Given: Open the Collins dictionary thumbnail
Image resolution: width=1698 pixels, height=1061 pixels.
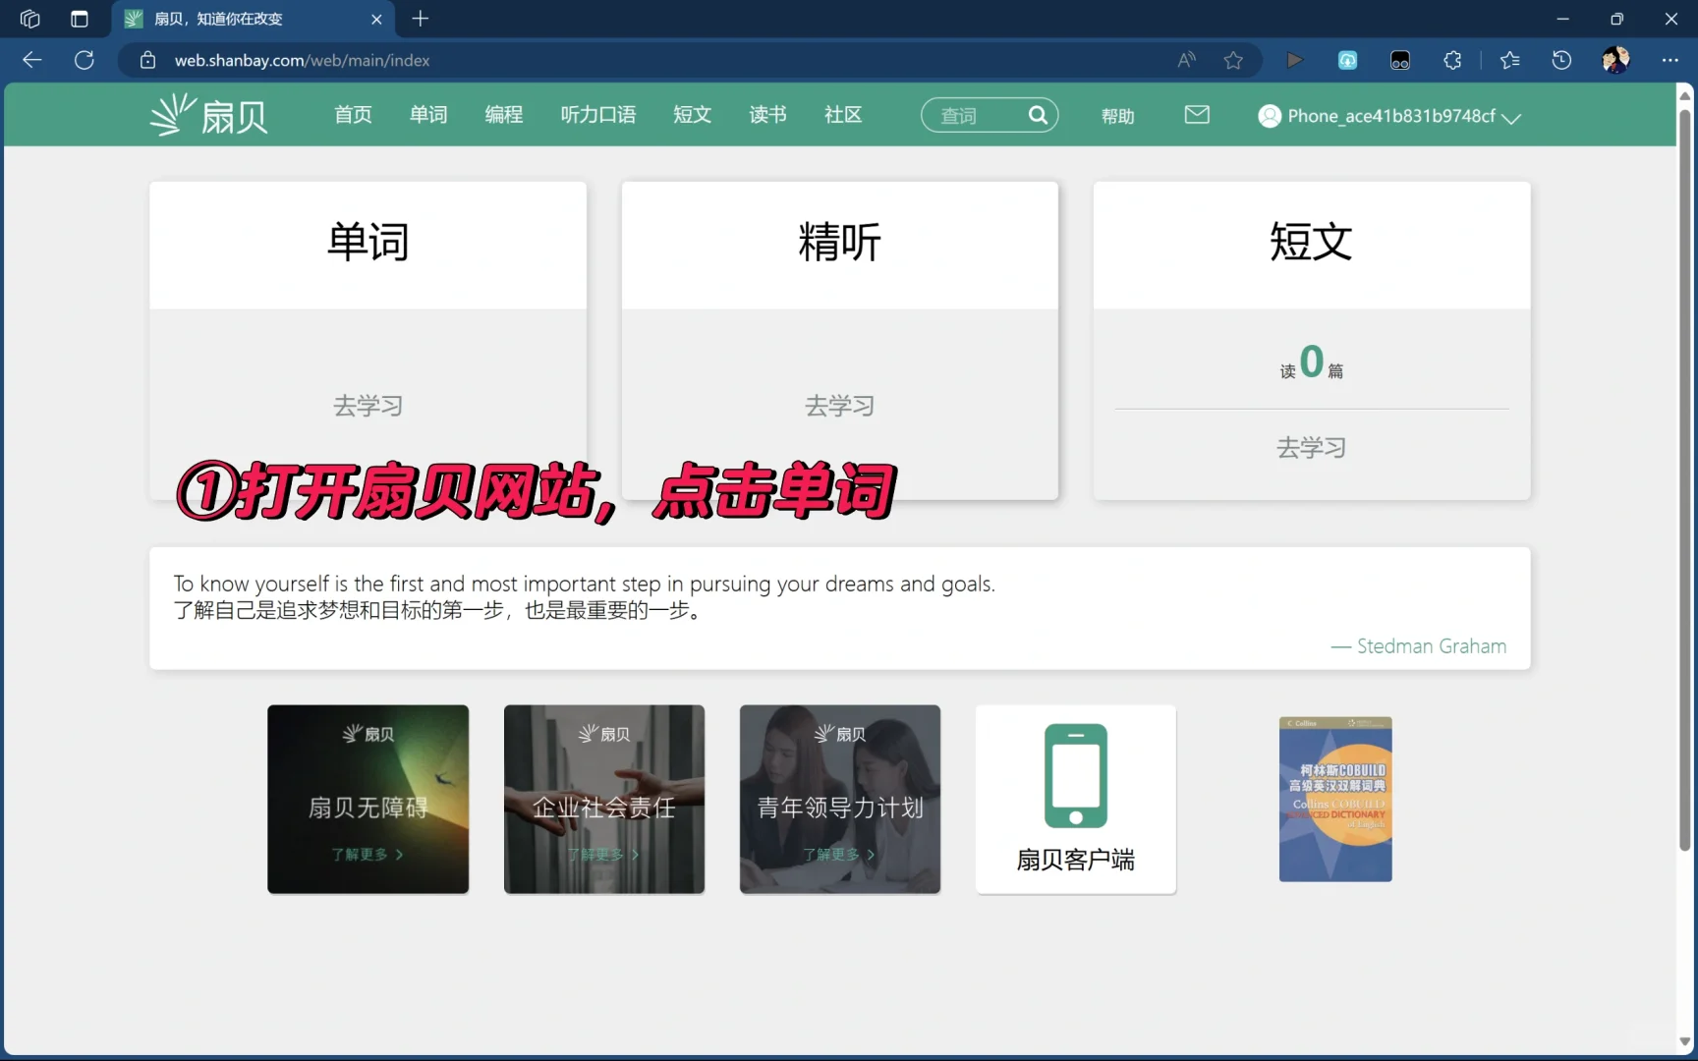Looking at the screenshot, I should (1334, 799).
